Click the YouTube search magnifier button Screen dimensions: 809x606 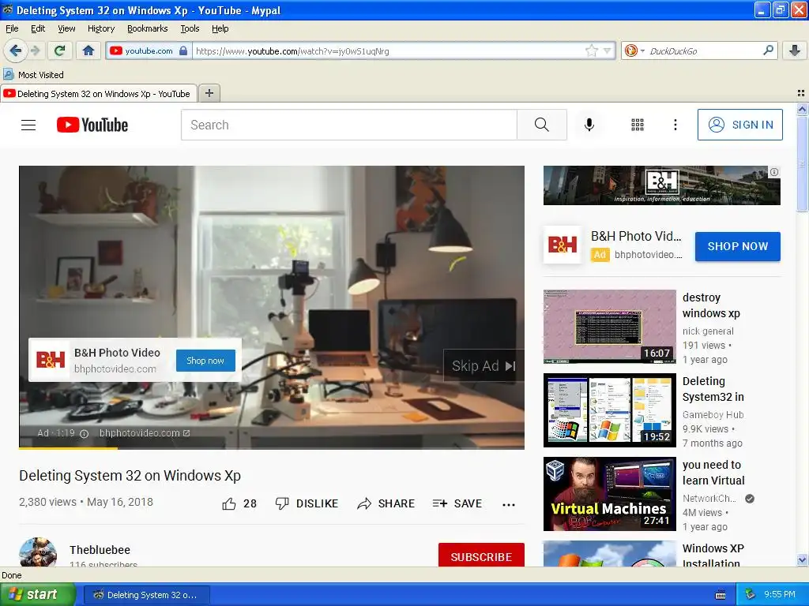coord(542,125)
